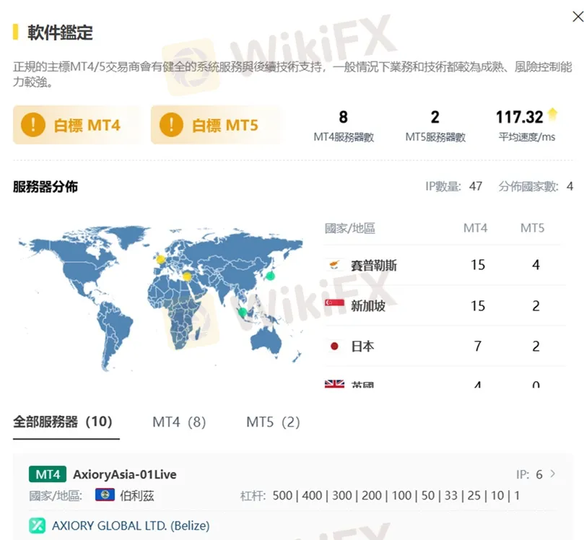
Task: Click the 500 leverage value
Action: pyautogui.click(x=282, y=495)
